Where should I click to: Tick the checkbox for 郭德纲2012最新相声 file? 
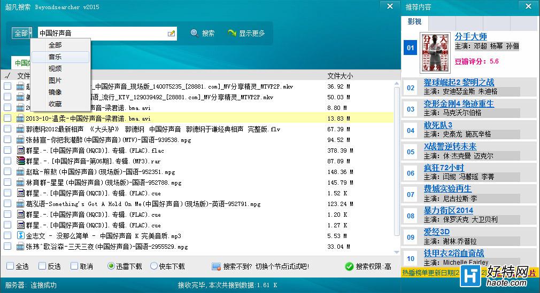[x=7, y=129]
